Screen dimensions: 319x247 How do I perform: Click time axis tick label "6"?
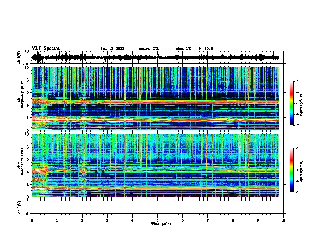(x=183, y=220)
